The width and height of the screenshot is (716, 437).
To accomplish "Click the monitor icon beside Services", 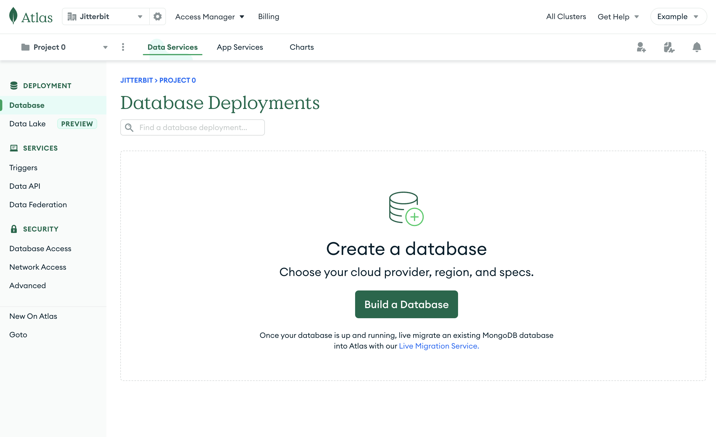I will pos(14,148).
